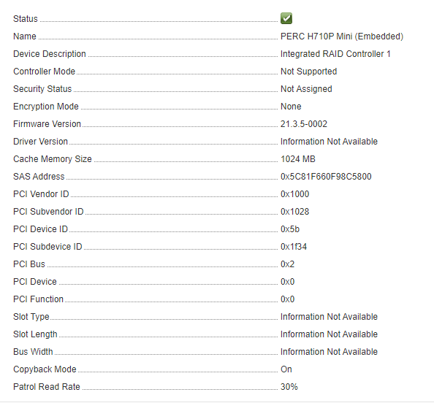Screen dimensions: 434x403
Task: Click the Status label
Action: pos(25,19)
